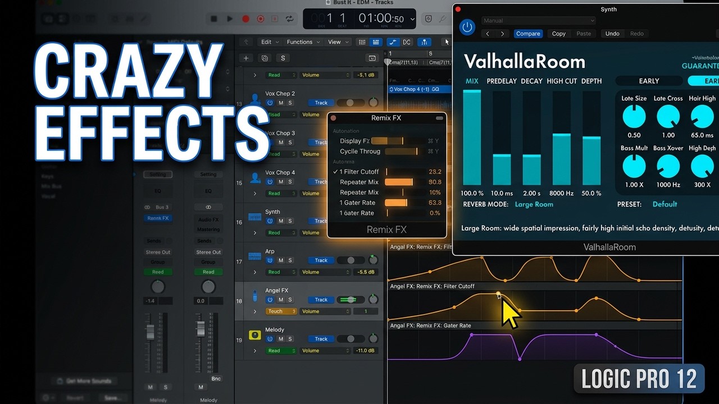Viewport: 719px width, 404px height.
Task: Click the Arp track Track button
Action: pyautogui.click(x=321, y=260)
